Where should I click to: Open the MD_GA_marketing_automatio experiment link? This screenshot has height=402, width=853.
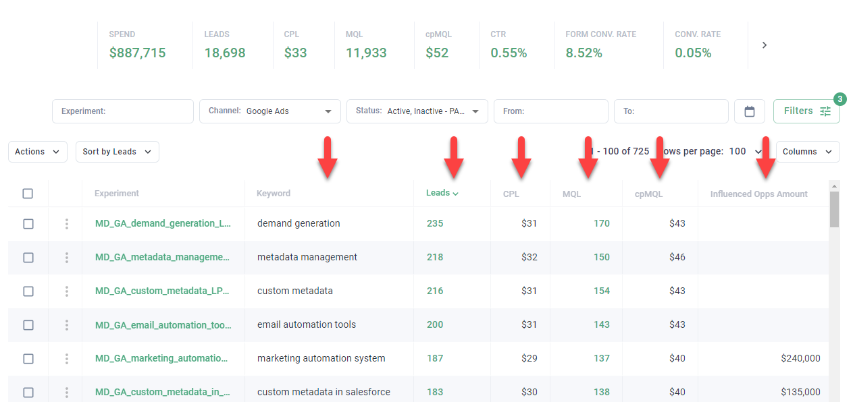pyautogui.click(x=162, y=358)
